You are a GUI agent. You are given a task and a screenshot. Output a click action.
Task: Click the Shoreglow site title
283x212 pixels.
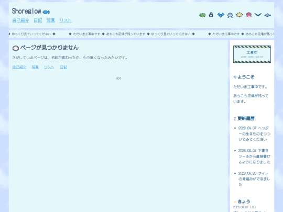coord(26,11)
